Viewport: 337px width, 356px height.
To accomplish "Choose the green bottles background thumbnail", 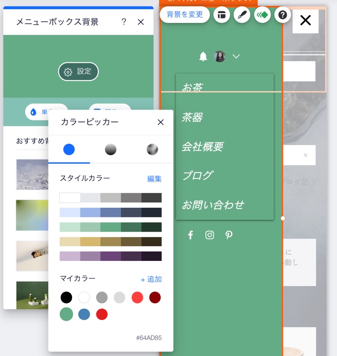I will pyautogui.click(x=32, y=295).
